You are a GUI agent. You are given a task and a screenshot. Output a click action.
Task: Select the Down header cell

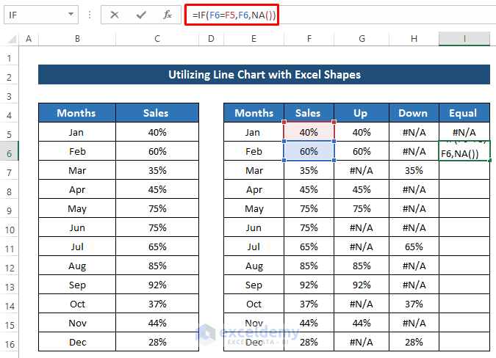(x=413, y=113)
